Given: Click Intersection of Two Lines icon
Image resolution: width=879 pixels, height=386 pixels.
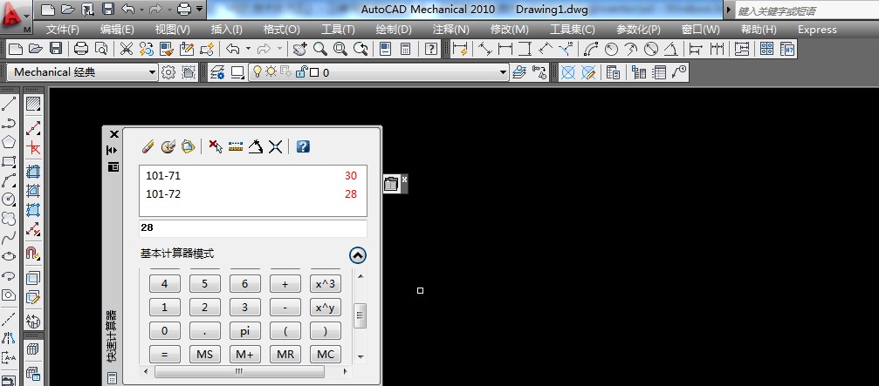Looking at the screenshot, I should (275, 146).
